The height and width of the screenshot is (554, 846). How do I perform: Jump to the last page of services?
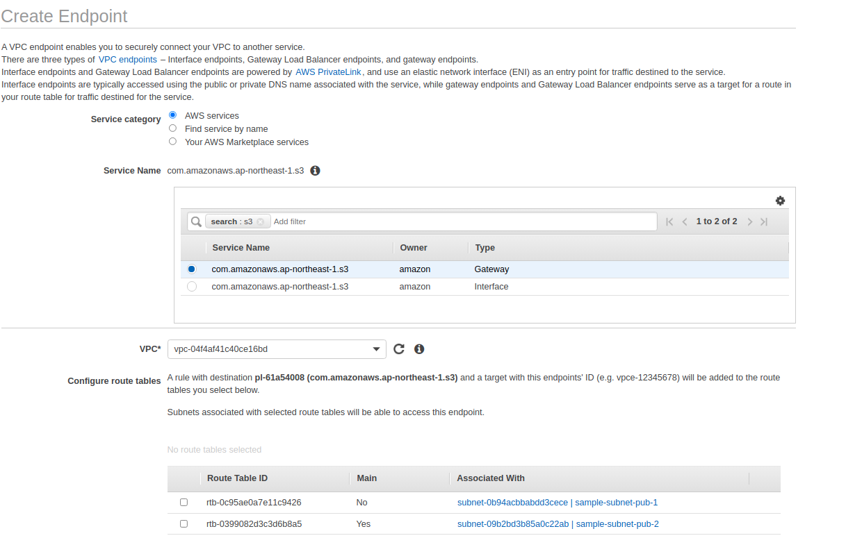[x=764, y=221]
